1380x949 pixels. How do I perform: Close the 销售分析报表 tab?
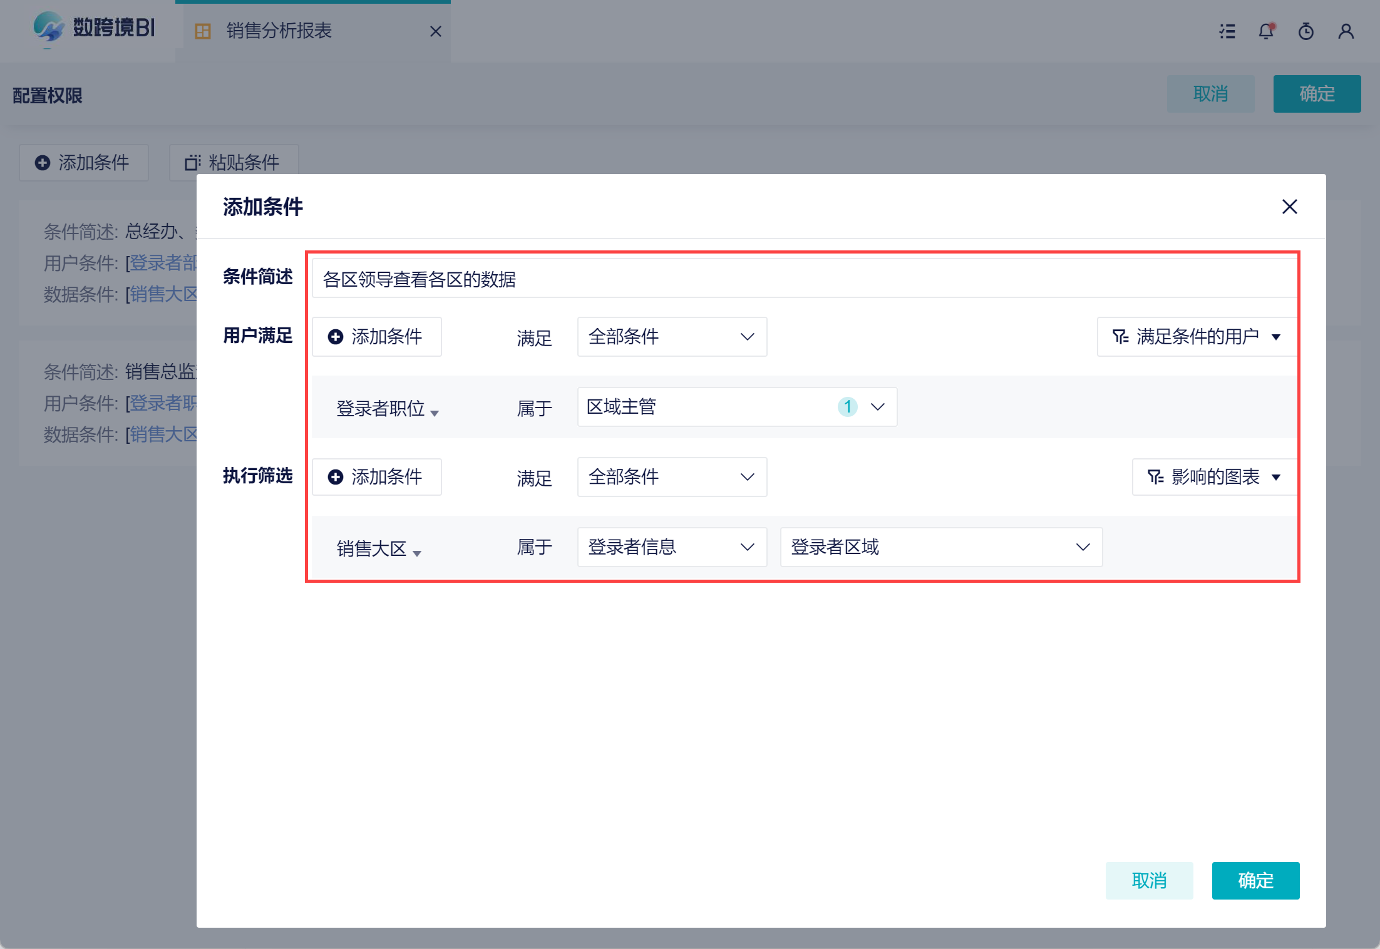pyautogui.click(x=436, y=31)
